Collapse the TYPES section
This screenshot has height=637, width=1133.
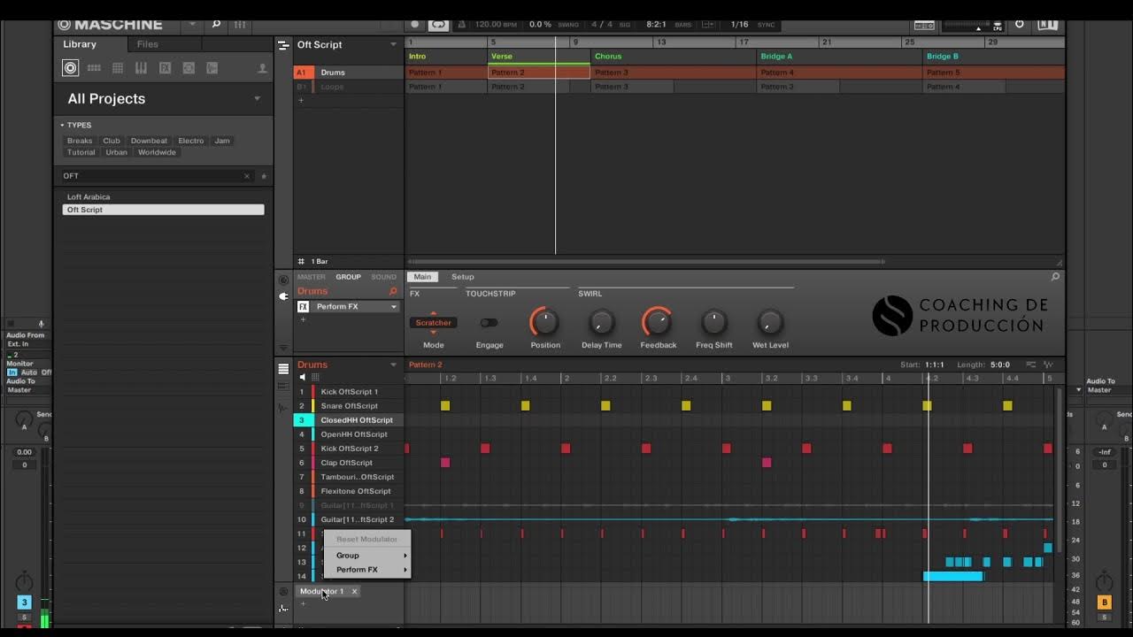(62, 126)
